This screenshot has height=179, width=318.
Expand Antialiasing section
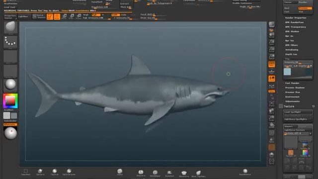click(292, 50)
